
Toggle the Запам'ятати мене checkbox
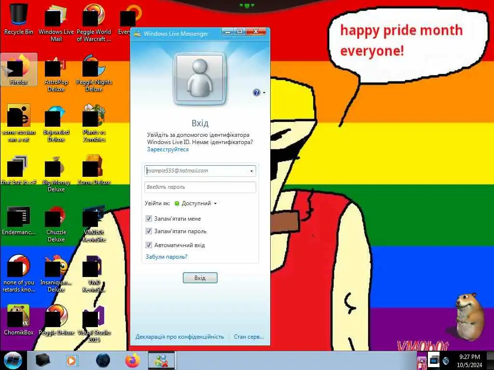point(149,218)
